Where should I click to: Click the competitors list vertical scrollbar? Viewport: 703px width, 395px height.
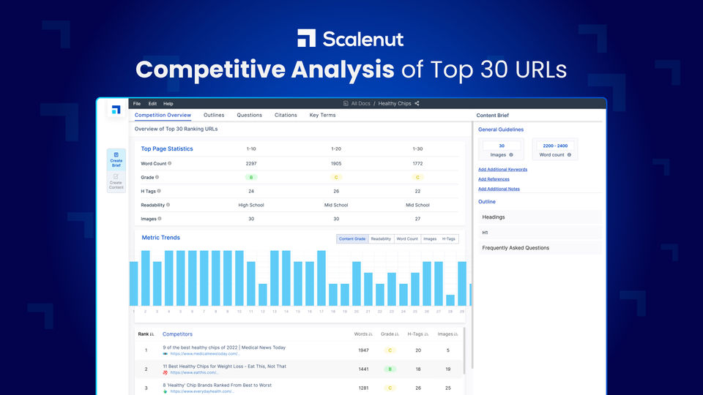tap(464, 351)
